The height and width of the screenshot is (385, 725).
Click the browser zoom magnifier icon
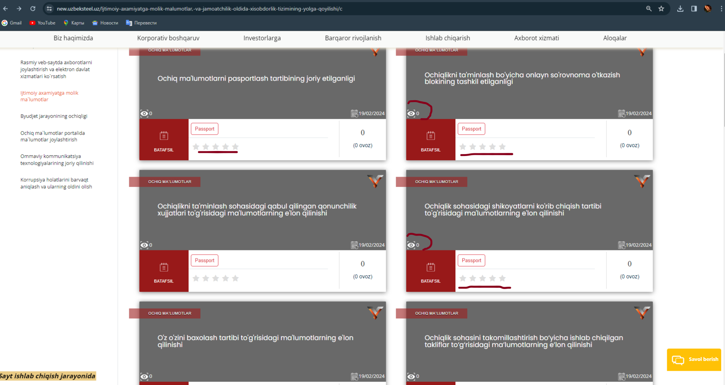[649, 8]
